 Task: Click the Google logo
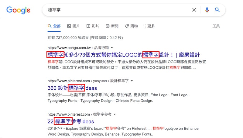pyautogui.click(x=19, y=10)
